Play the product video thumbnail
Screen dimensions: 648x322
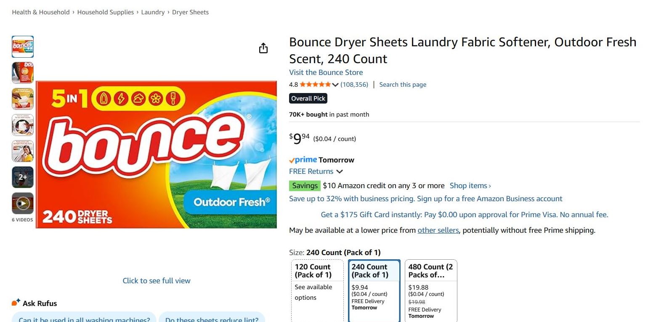[23, 203]
